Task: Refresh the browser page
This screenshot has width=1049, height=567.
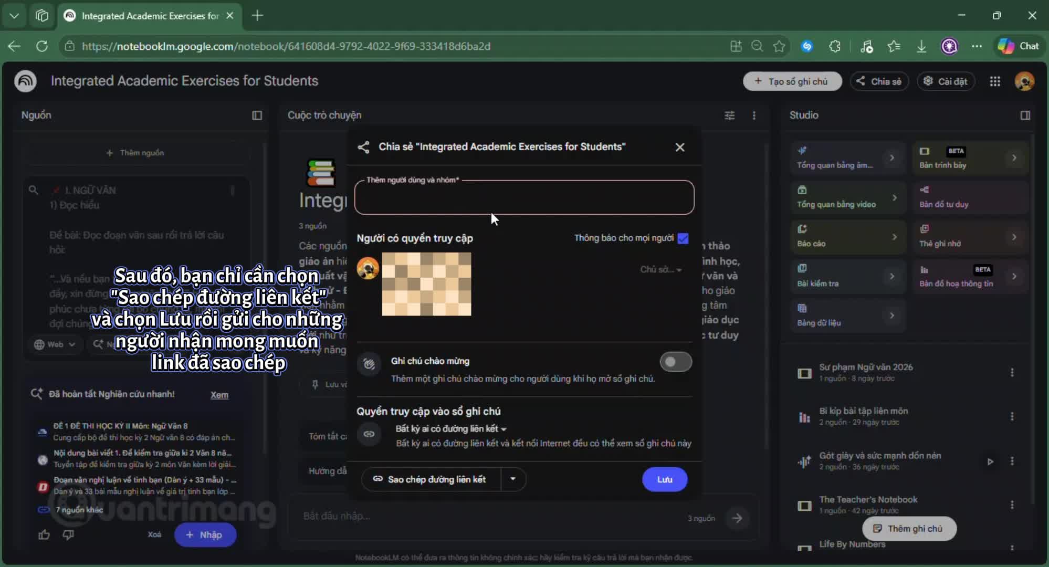Action: [42, 46]
